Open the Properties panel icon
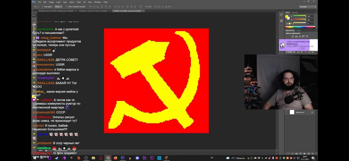 click(281, 21)
